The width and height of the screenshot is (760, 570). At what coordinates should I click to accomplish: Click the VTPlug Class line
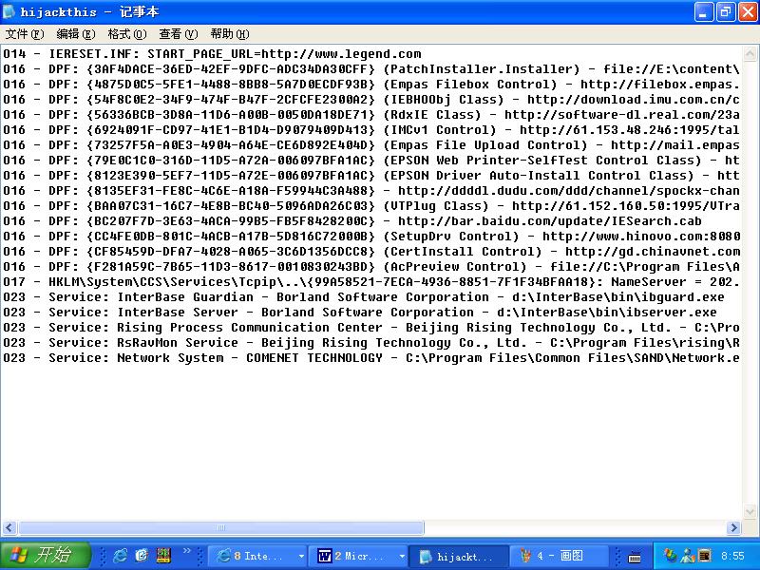click(371, 205)
